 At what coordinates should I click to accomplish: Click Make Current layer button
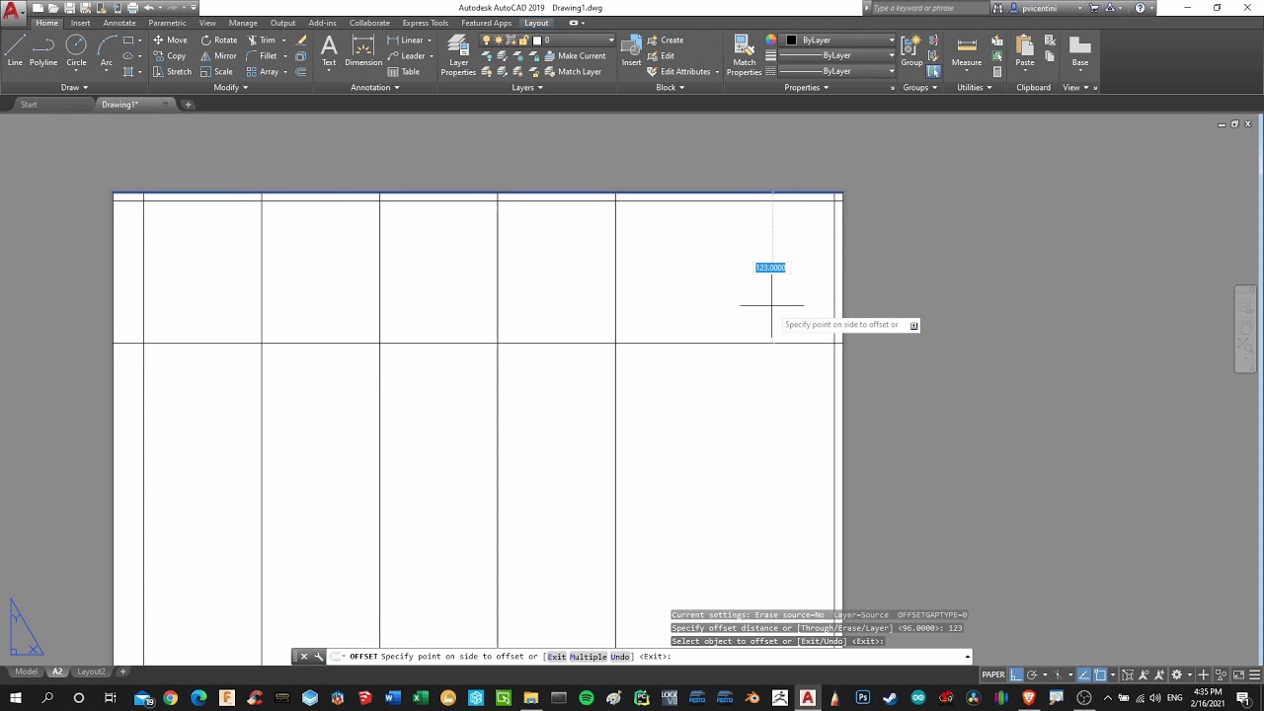point(574,56)
